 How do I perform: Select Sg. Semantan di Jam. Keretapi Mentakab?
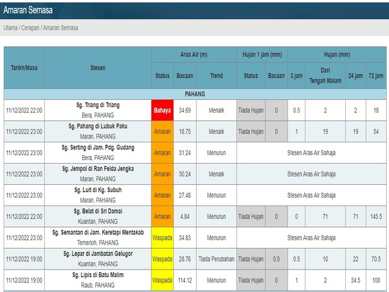coord(98,232)
